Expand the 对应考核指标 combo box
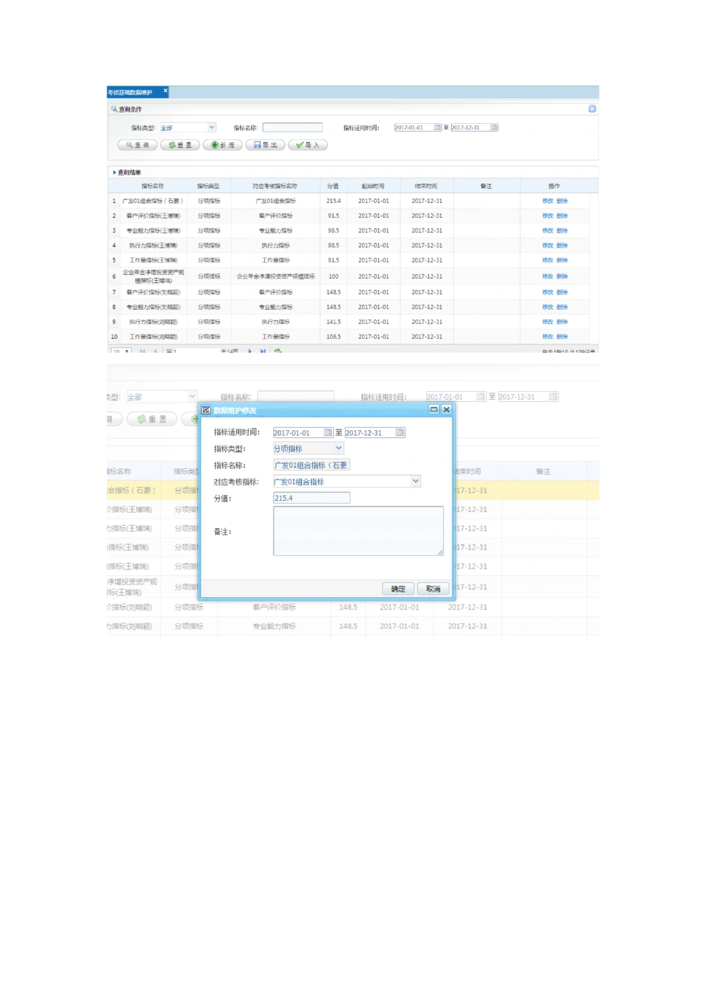 point(416,481)
